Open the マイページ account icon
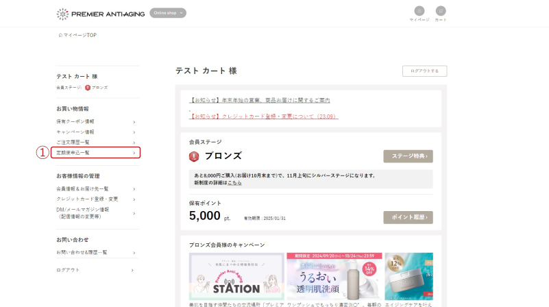The height and width of the screenshot is (307, 549). (x=419, y=12)
